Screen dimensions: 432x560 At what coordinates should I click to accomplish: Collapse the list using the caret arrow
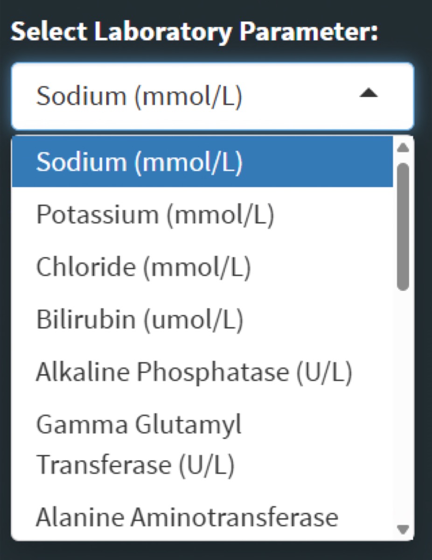(369, 95)
